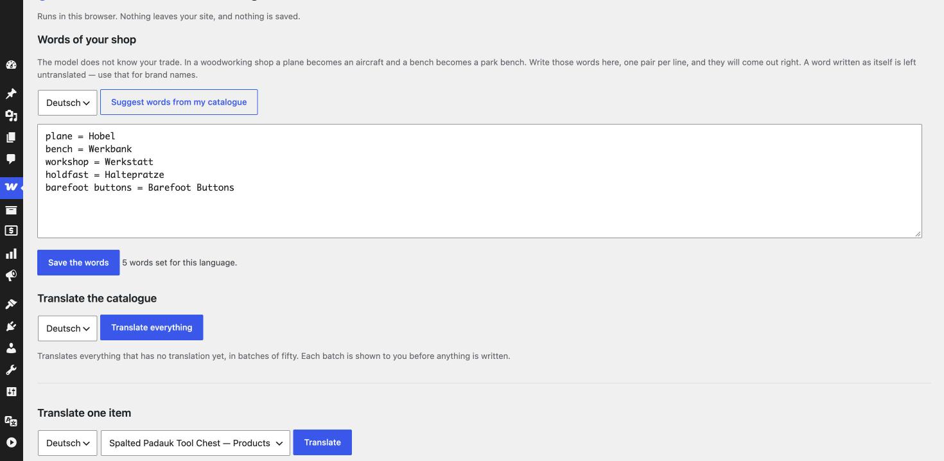
Task: Click inside the shop words glossary textarea
Action: tap(480, 181)
